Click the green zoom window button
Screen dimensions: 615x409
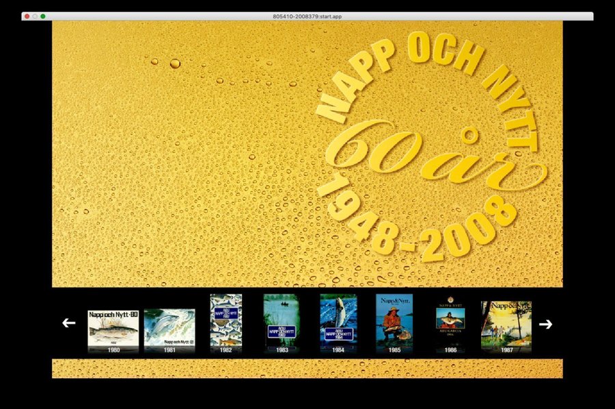(x=43, y=16)
